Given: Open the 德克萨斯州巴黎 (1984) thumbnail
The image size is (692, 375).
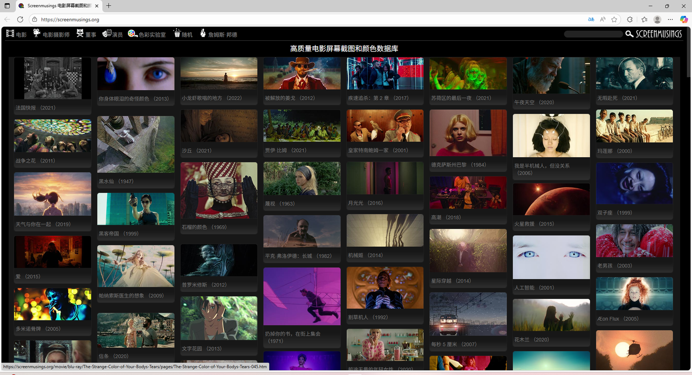Looking at the screenshot, I should 468,133.
